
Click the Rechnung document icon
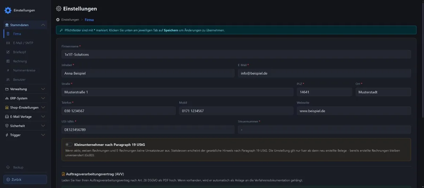pos(8,61)
